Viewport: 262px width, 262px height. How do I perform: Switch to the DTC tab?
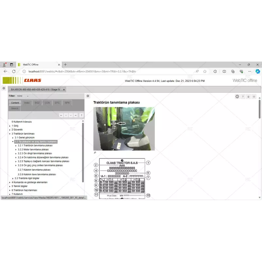click(57, 103)
